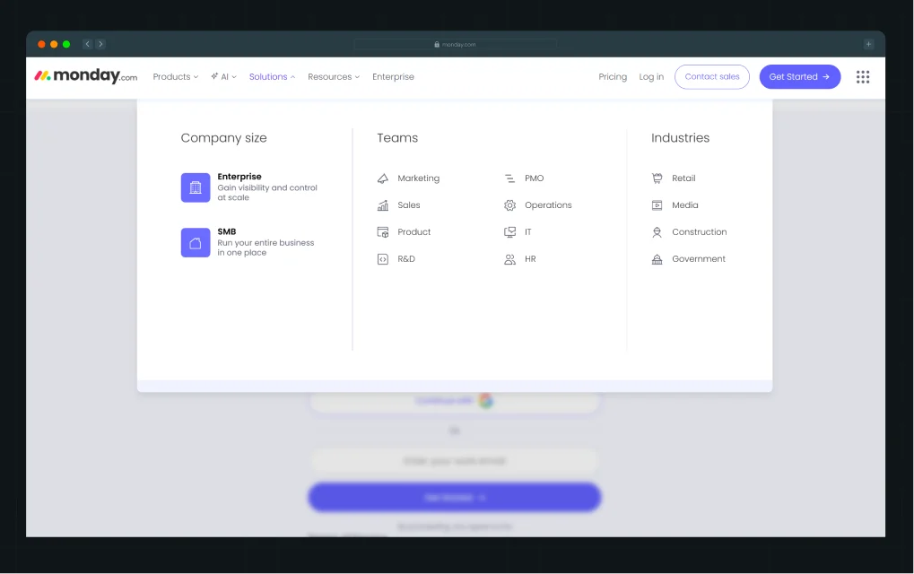Click the blurred email input field
914x574 pixels.
tap(454, 461)
